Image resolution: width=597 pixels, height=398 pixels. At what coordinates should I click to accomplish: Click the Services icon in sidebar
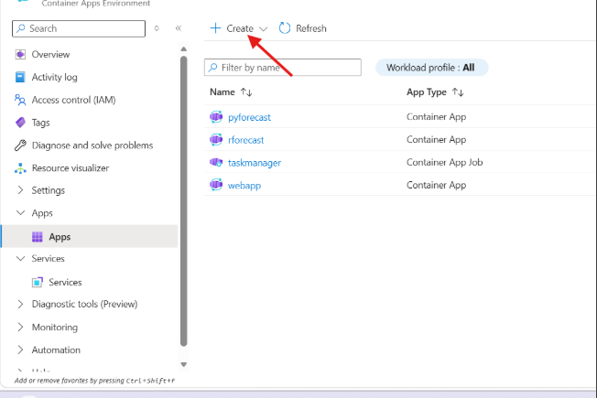click(x=38, y=283)
